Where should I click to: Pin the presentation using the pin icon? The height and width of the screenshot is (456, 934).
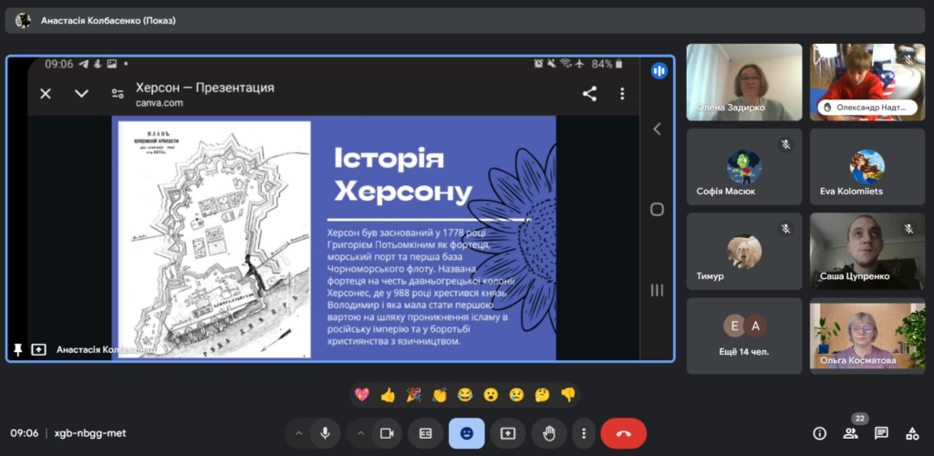17,349
